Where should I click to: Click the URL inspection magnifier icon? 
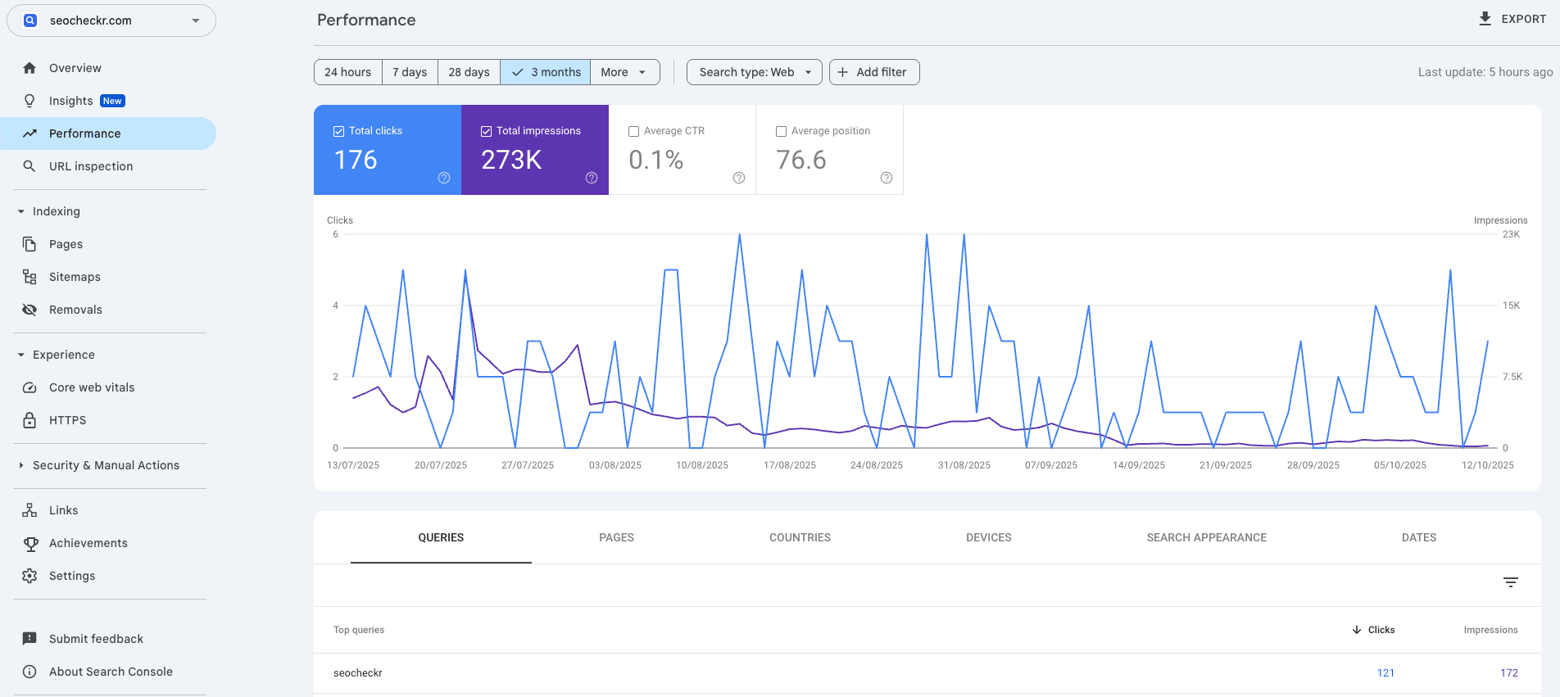click(29, 166)
